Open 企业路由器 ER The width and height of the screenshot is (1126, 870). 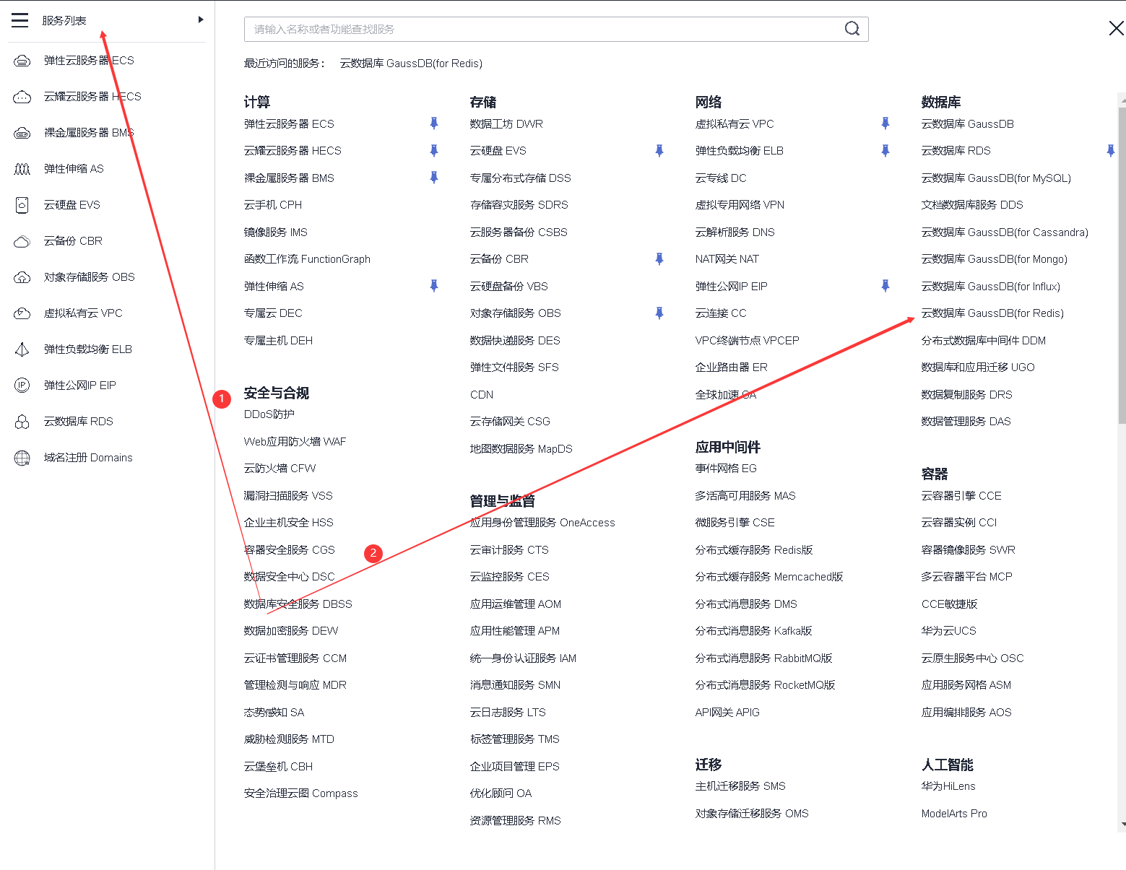(x=732, y=367)
